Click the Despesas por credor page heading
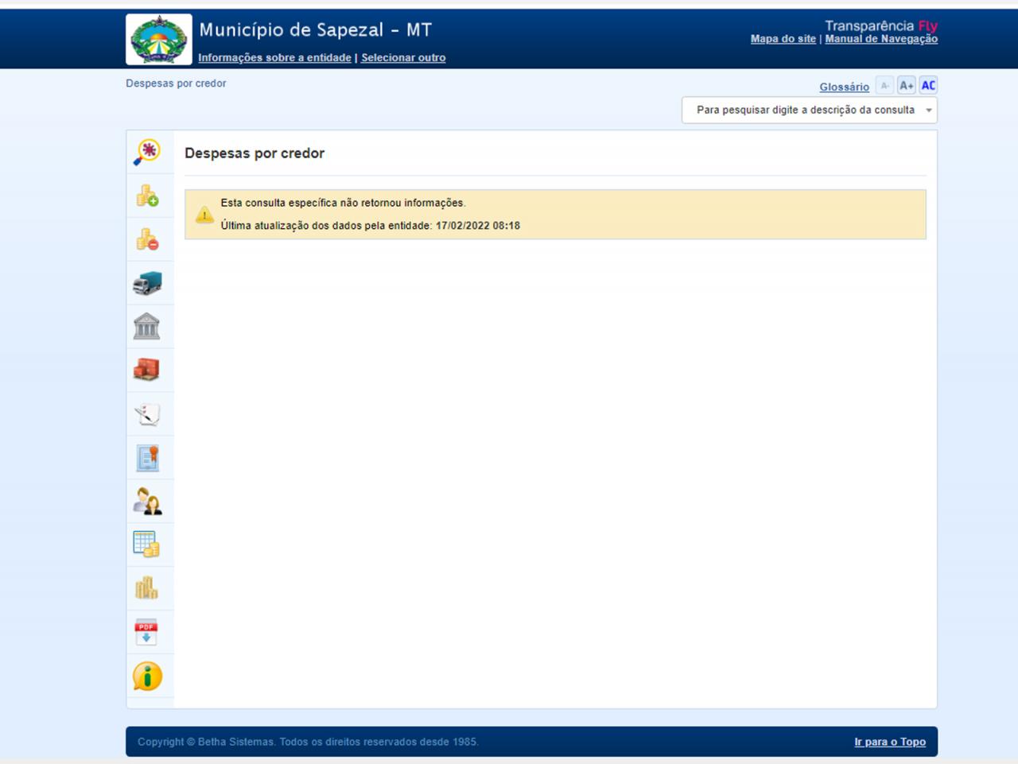 click(x=254, y=153)
